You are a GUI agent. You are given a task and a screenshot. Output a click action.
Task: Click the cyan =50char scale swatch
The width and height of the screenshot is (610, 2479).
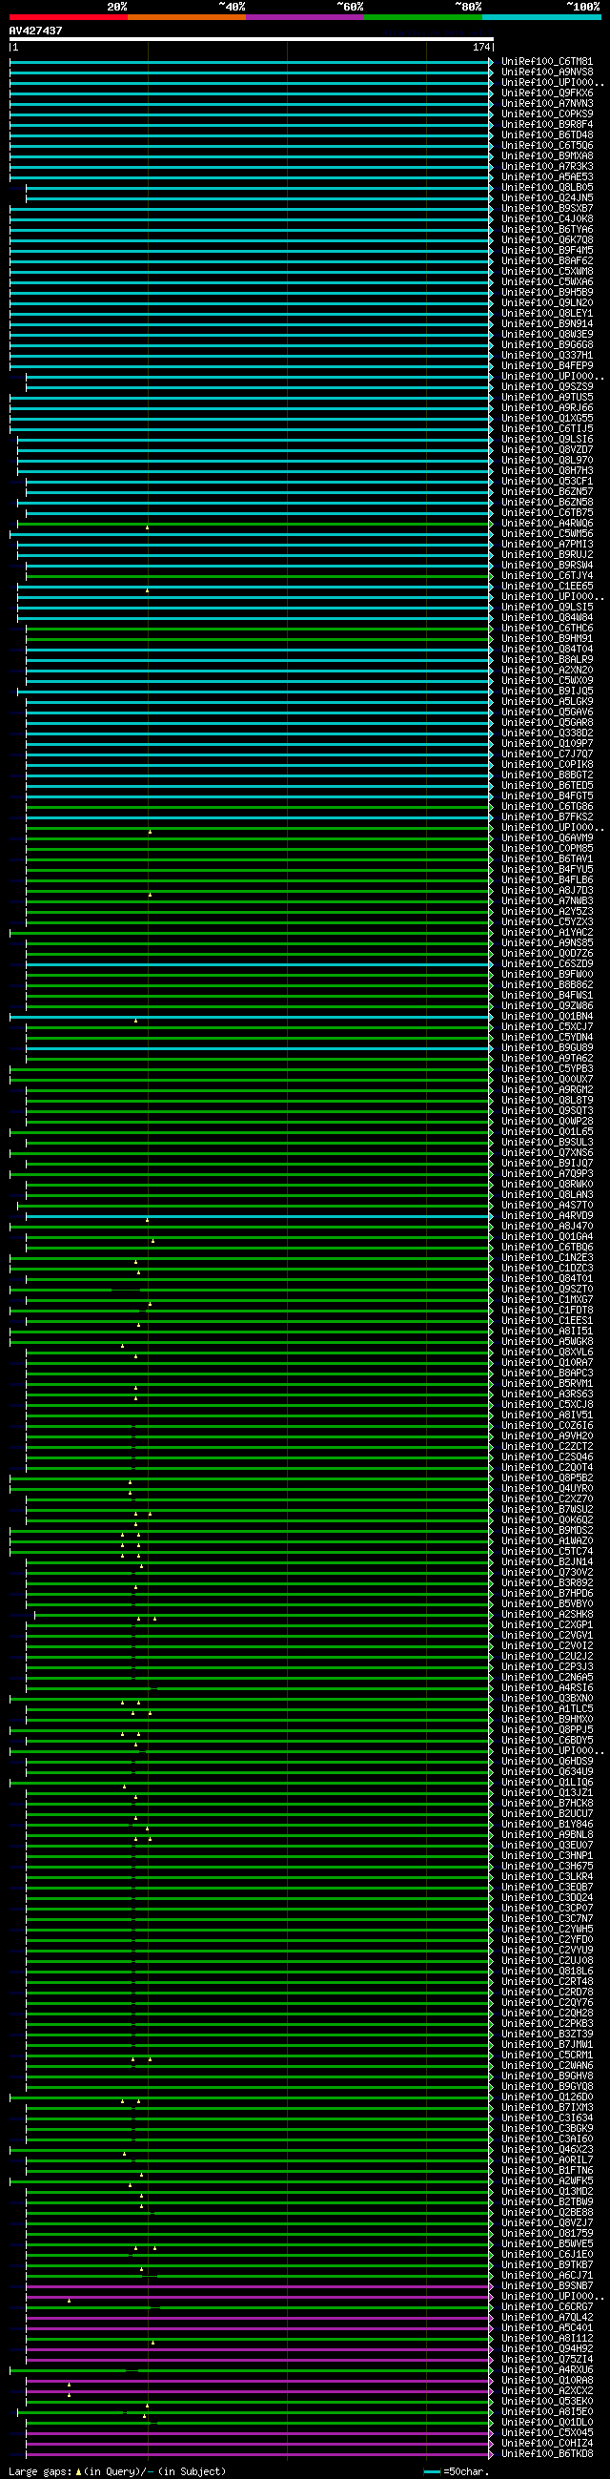(431, 2471)
